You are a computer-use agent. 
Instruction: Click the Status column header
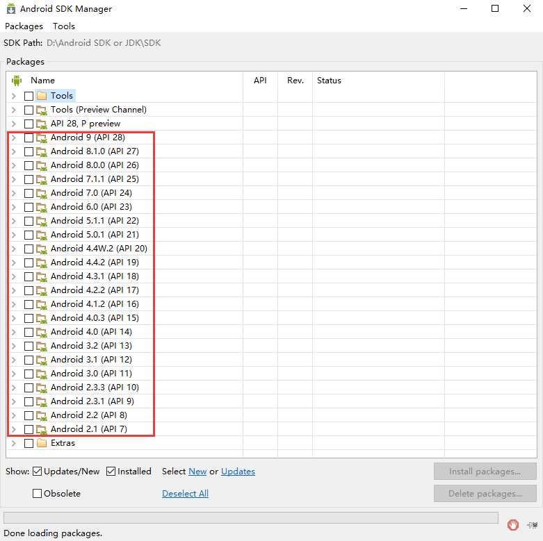click(378, 81)
